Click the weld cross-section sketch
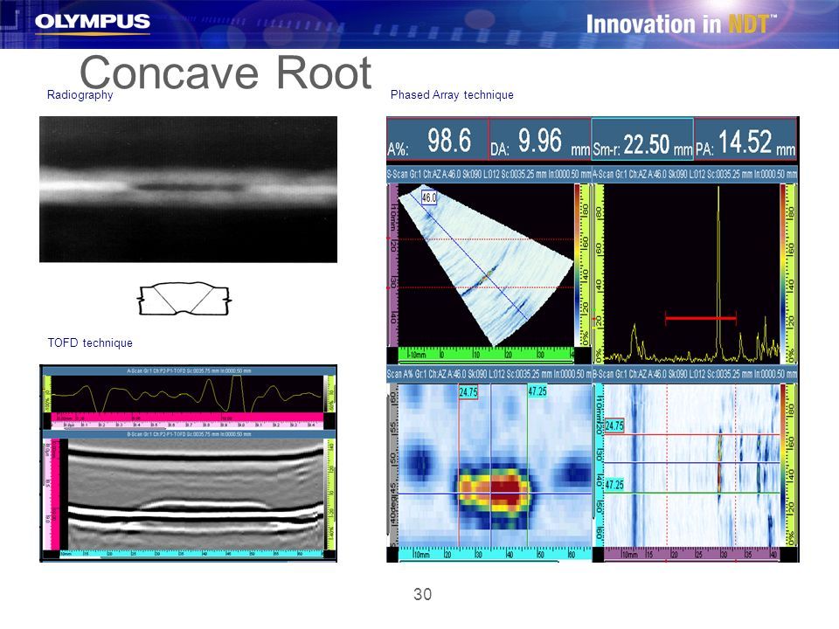The height and width of the screenshot is (629, 839). [184, 299]
